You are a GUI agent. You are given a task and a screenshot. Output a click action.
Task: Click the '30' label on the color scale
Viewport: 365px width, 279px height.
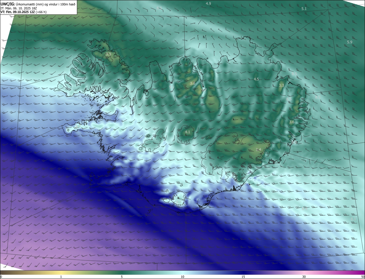tap(304, 277)
